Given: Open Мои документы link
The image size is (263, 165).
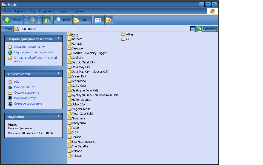Looking at the screenshot, I should click(25, 87).
